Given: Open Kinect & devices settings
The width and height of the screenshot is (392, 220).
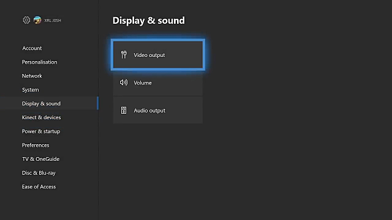Looking at the screenshot, I should tap(41, 117).
